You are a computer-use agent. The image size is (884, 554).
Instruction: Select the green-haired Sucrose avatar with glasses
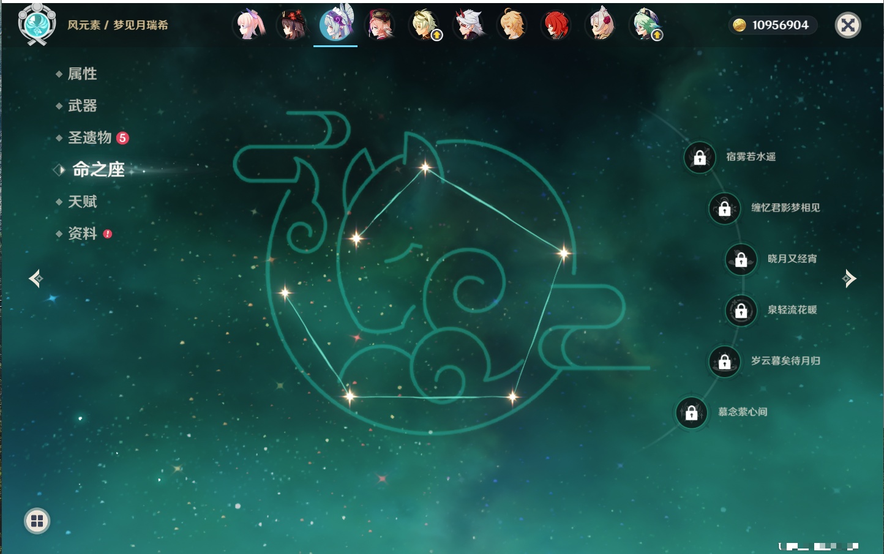point(645,25)
